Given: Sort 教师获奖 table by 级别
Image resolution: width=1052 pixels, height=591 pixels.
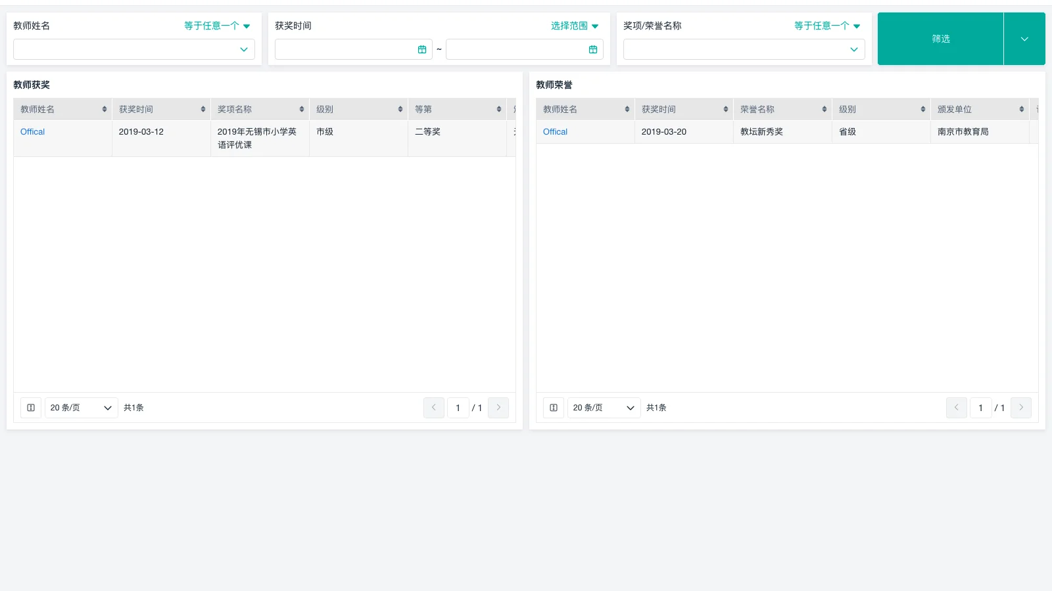Looking at the screenshot, I should (x=400, y=109).
